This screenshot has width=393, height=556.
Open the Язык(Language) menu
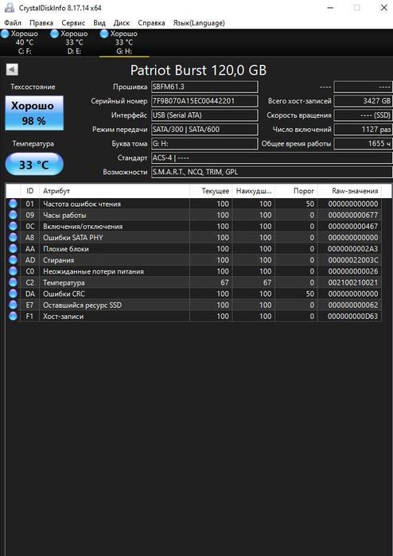pos(199,23)
